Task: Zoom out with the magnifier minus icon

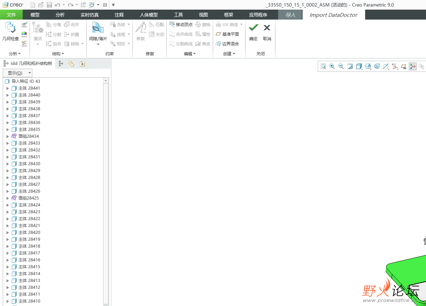Action: tap(341, 66)
